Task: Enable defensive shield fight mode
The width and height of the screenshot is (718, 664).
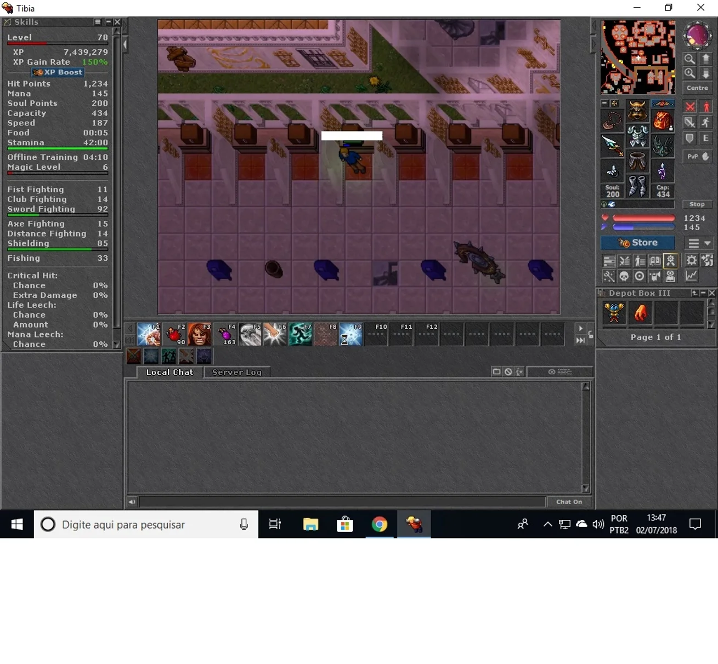Action: coord(690,139)
